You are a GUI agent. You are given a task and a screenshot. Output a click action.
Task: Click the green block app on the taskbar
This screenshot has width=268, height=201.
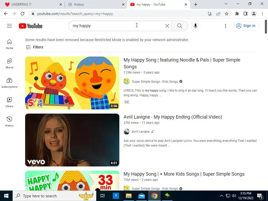(x=167, y=196)
